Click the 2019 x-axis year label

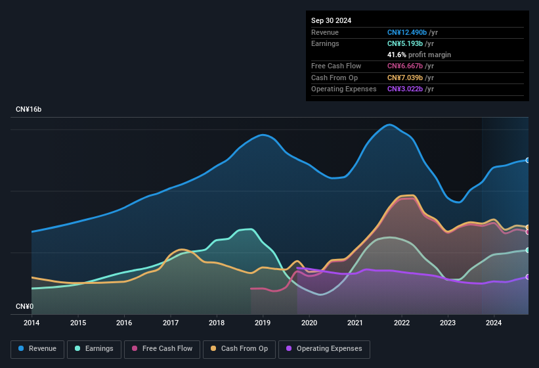(x=263, y=323)
